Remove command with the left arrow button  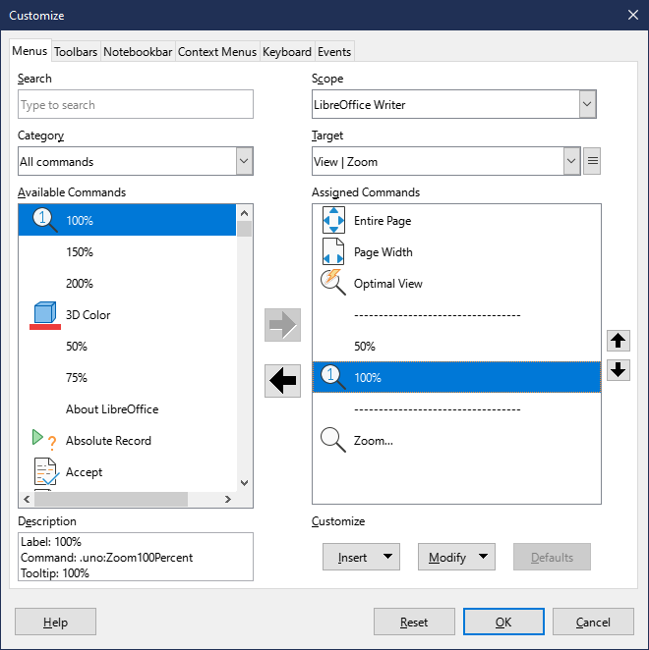(x=283, y=381)
